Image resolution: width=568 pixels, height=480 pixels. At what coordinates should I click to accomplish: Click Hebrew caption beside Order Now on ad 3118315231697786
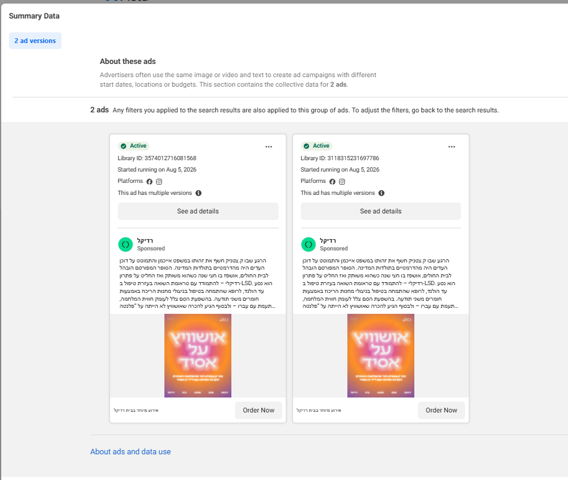(x=319, y=411)
